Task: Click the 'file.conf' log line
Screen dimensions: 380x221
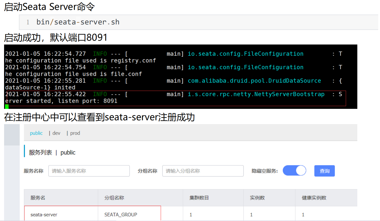Action: click(73, 74)
